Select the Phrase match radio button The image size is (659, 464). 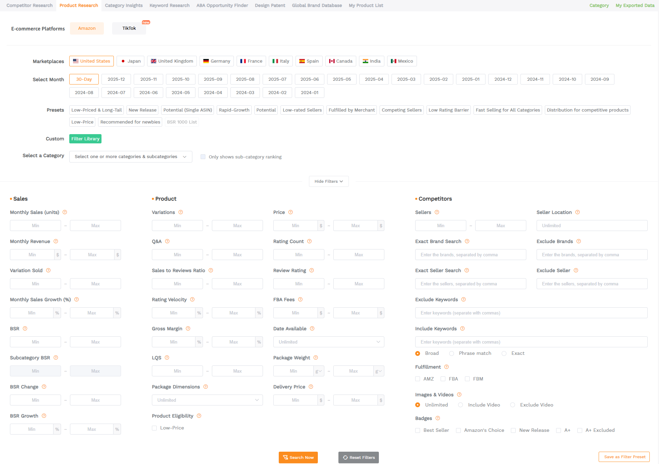click(452, 353)
